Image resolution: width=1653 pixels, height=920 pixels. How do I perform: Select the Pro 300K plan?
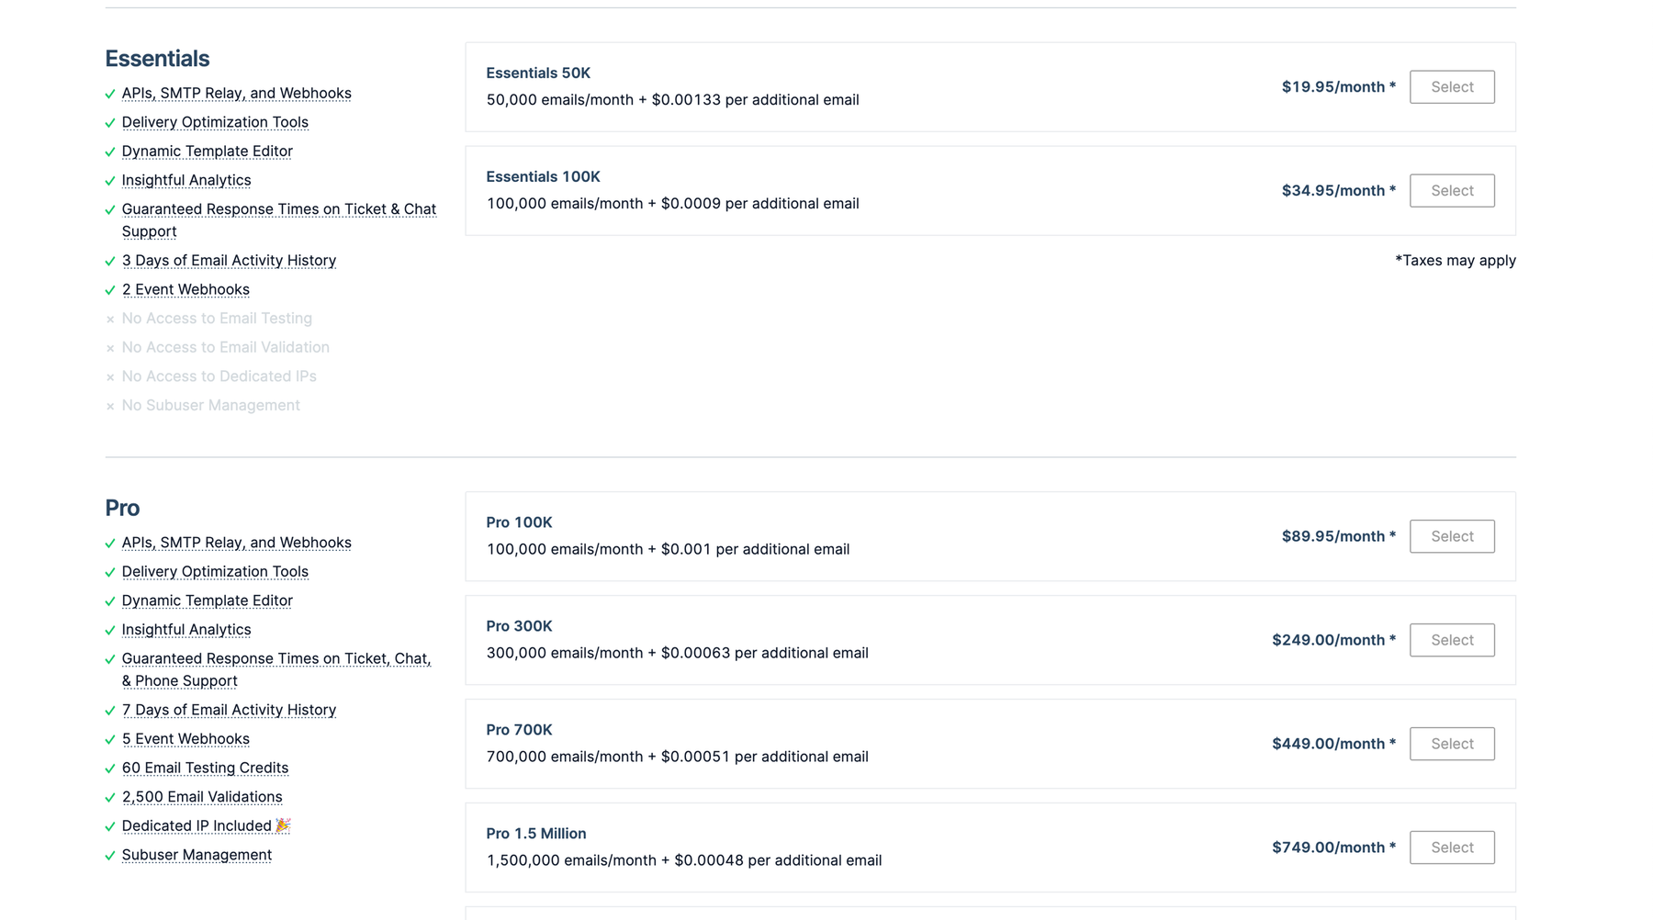(x=1451, y=640)
